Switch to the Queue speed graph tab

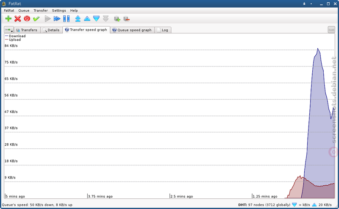(132, 30)
